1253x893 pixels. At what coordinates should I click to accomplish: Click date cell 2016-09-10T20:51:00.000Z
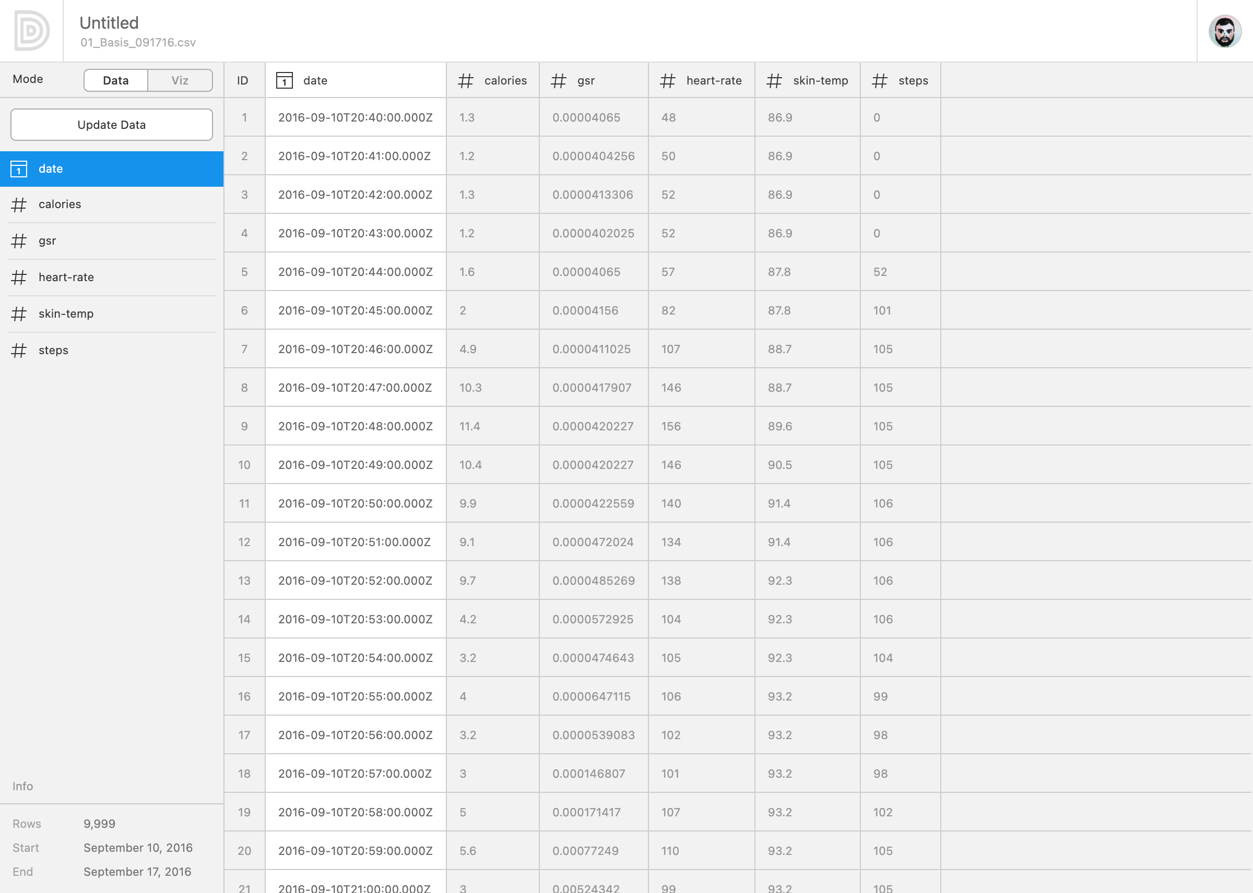point(354,542)
